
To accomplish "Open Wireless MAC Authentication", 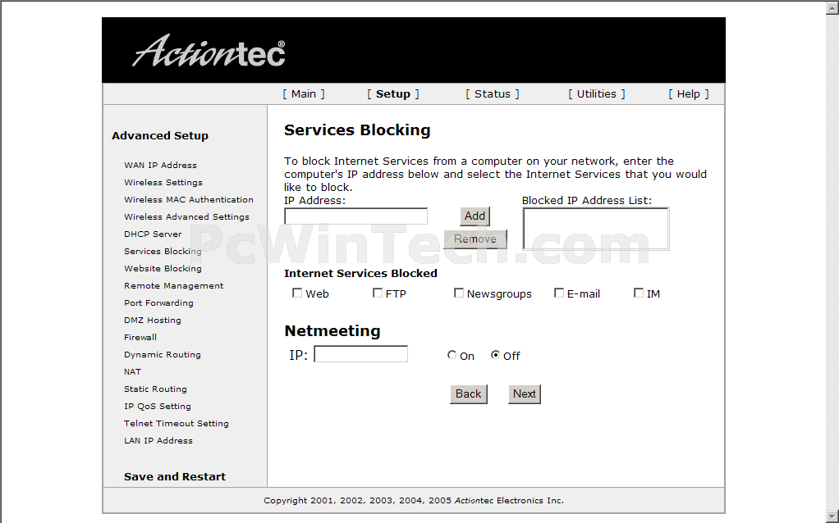I will pos(189,199).
